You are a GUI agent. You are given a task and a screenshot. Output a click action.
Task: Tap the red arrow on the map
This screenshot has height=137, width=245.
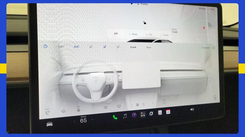pos(204,27)
